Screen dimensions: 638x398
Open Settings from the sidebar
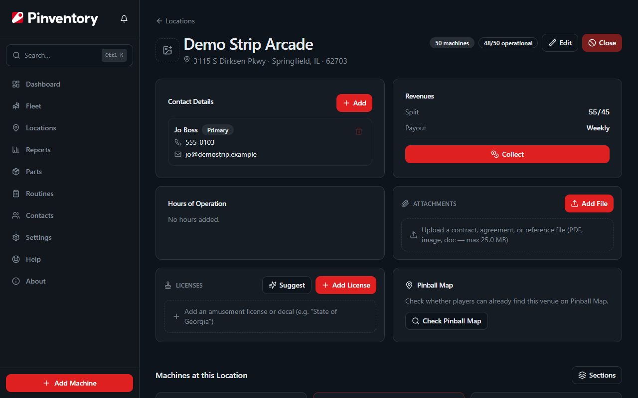tap(69, 237)
